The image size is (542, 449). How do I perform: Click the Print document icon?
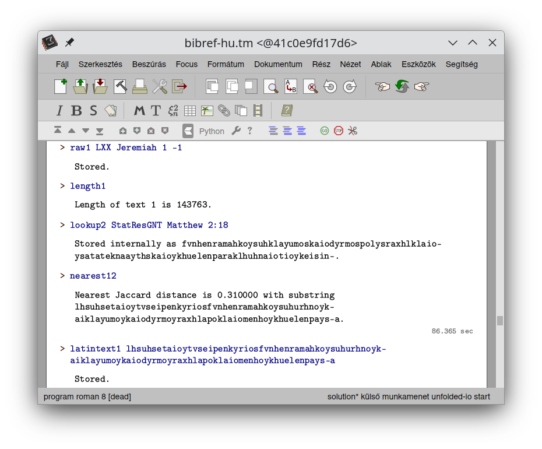[x=140, y=87]
